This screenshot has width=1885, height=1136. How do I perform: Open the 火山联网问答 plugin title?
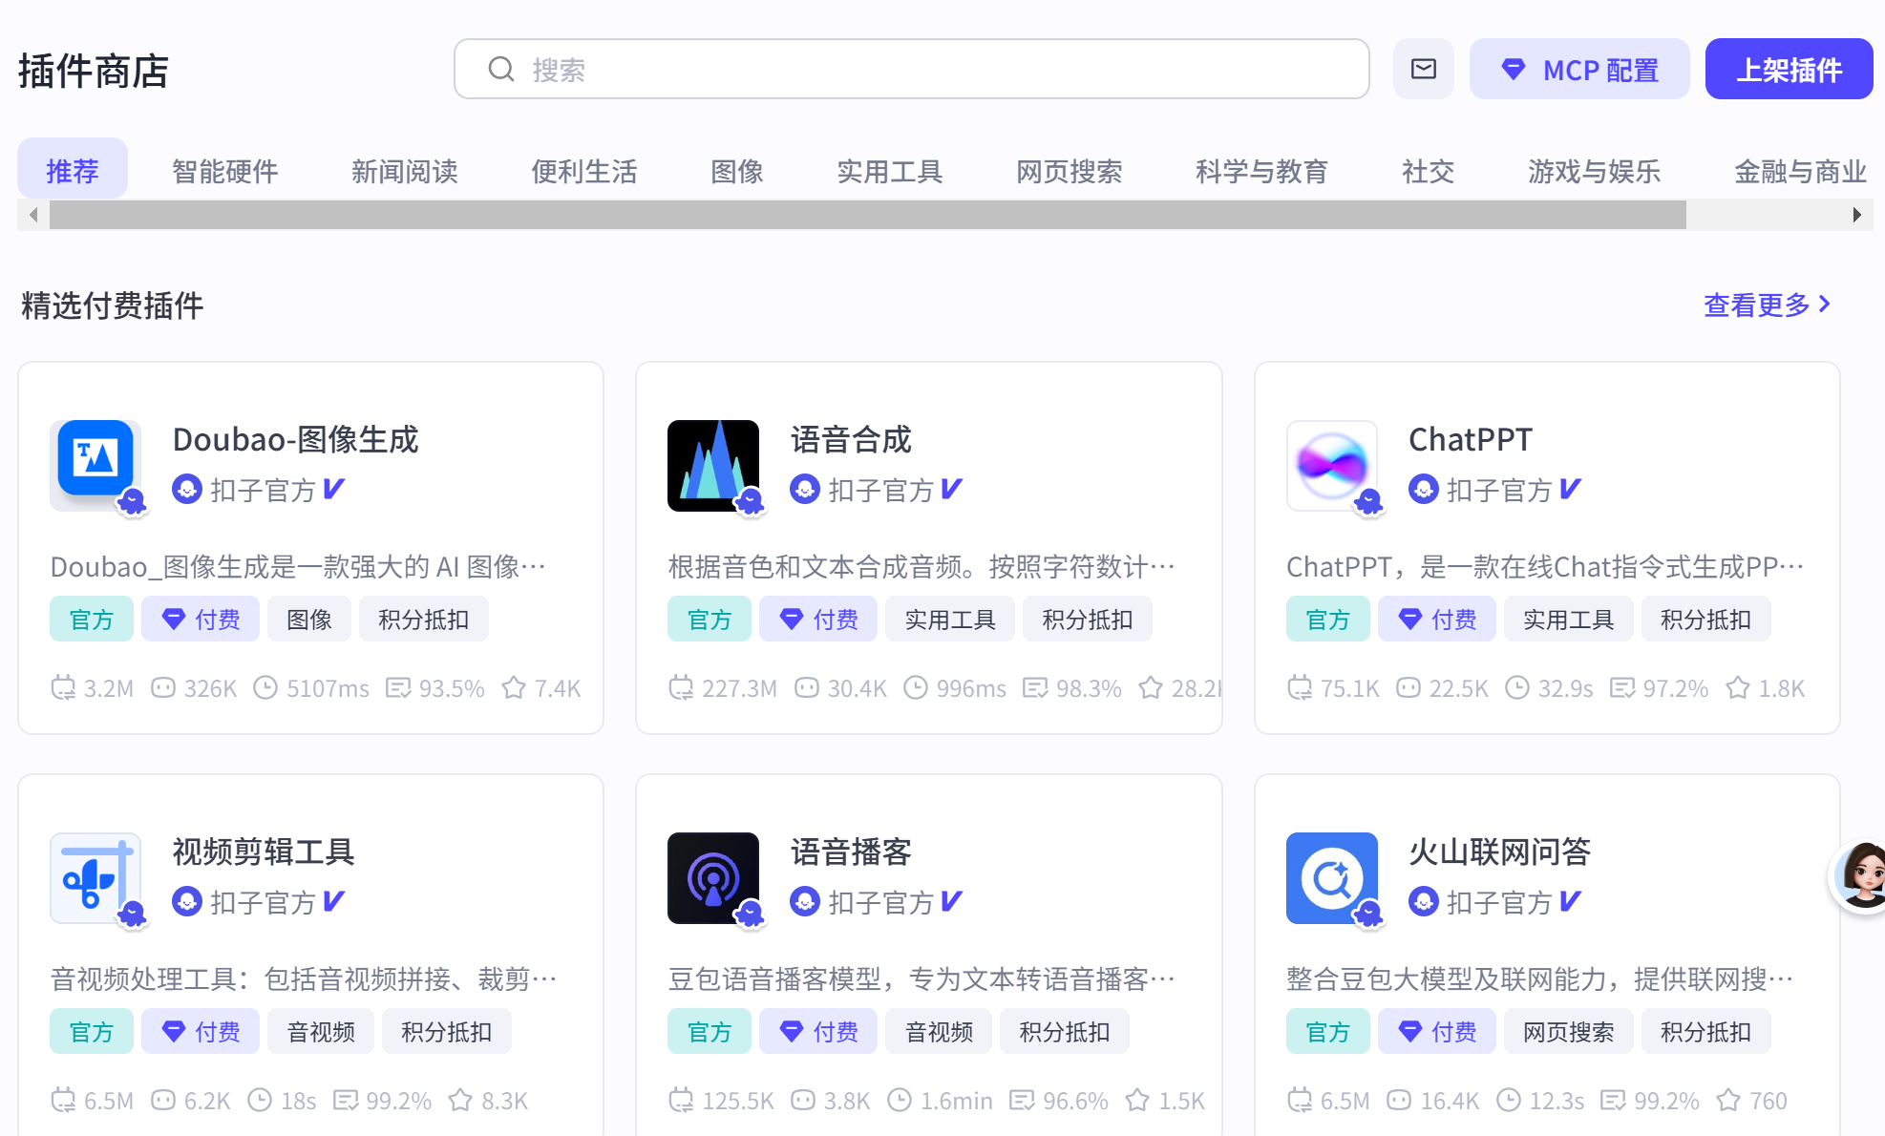tap(1500, 852)
